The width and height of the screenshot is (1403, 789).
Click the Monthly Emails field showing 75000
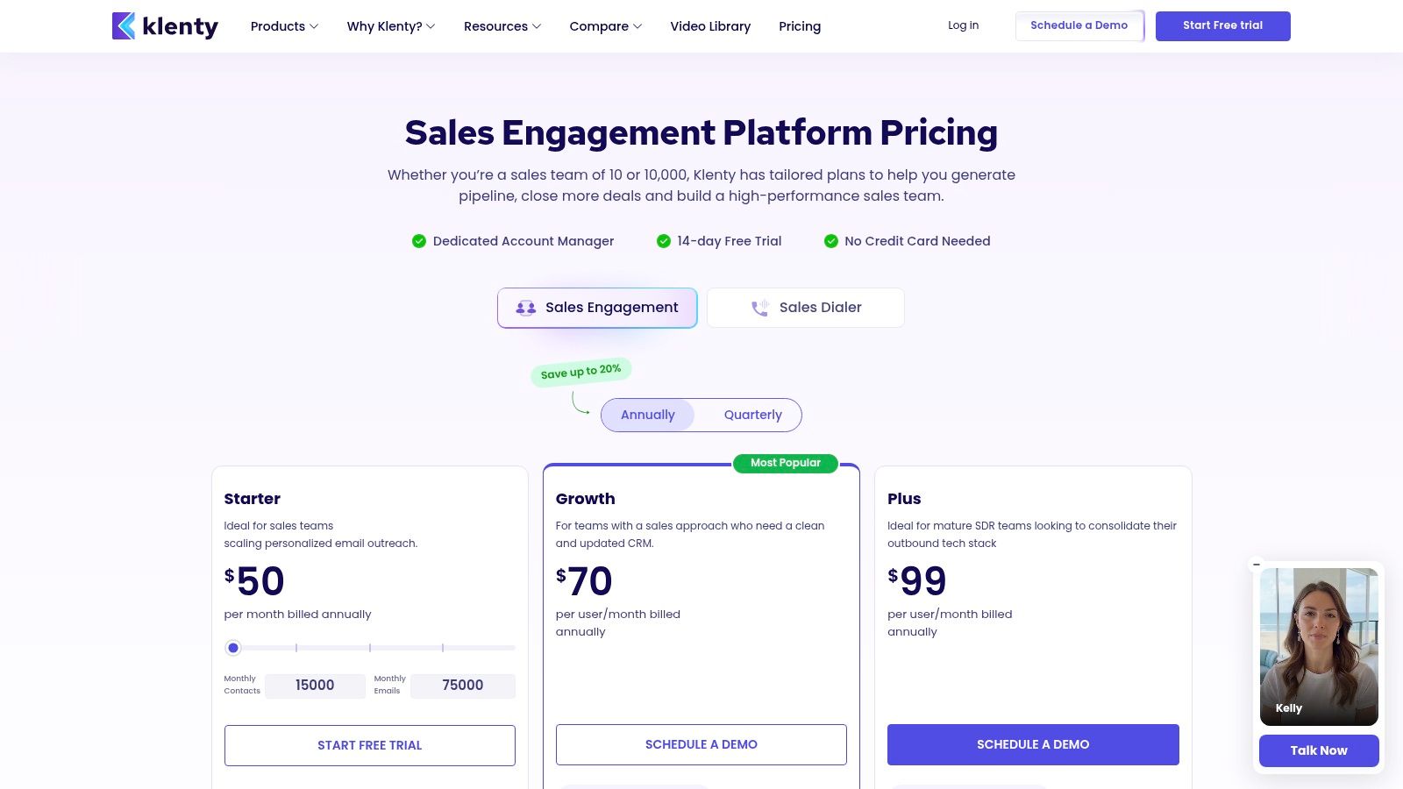click(463, 686)
